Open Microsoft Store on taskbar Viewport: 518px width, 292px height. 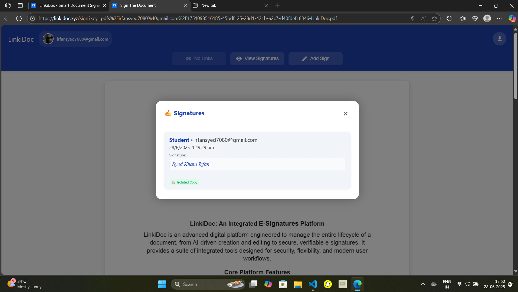click(x=283, y=284)
